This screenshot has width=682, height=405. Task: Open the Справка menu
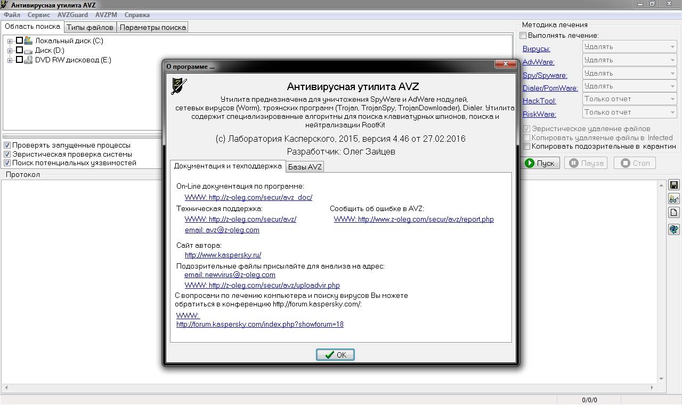[137, 15]
